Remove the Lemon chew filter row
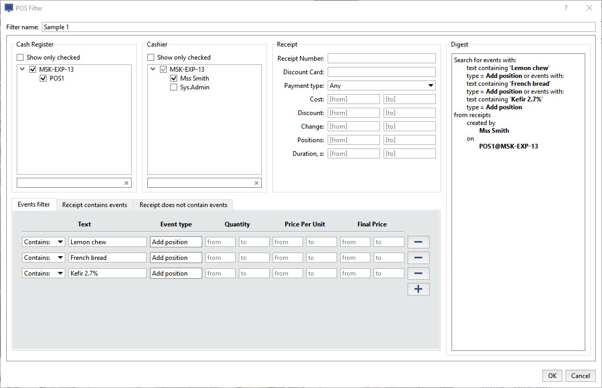The width and height of the screenshot is (602, 388). [x=418, y=242]
